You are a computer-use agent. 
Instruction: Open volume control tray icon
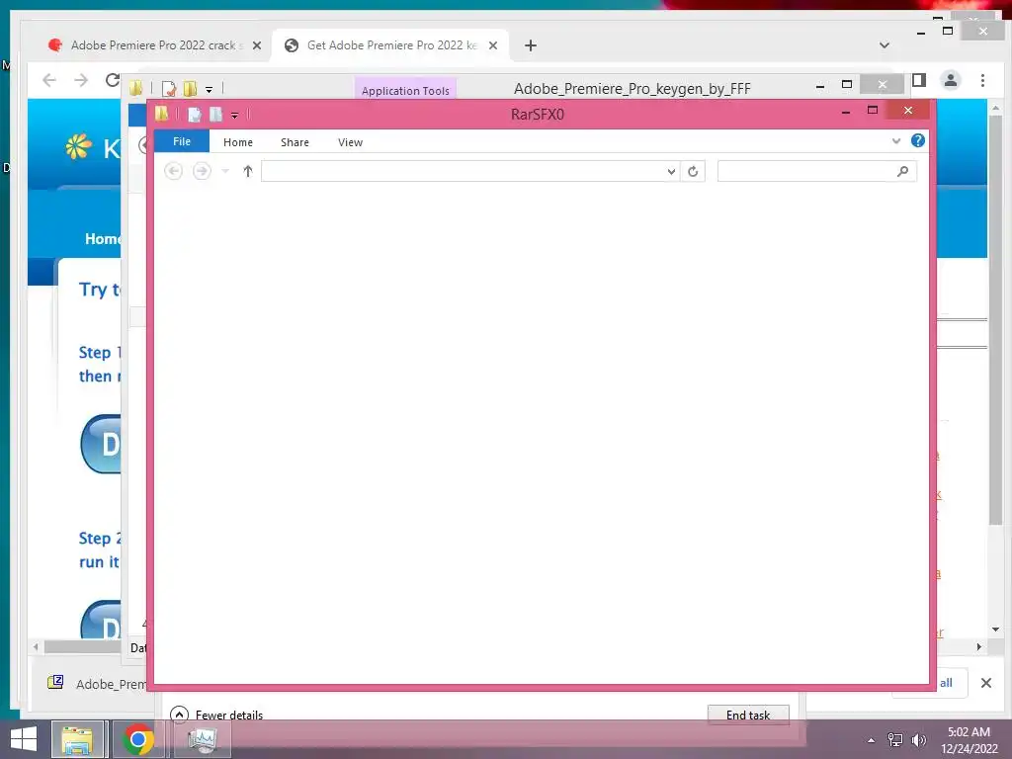[x=918, y=740]
